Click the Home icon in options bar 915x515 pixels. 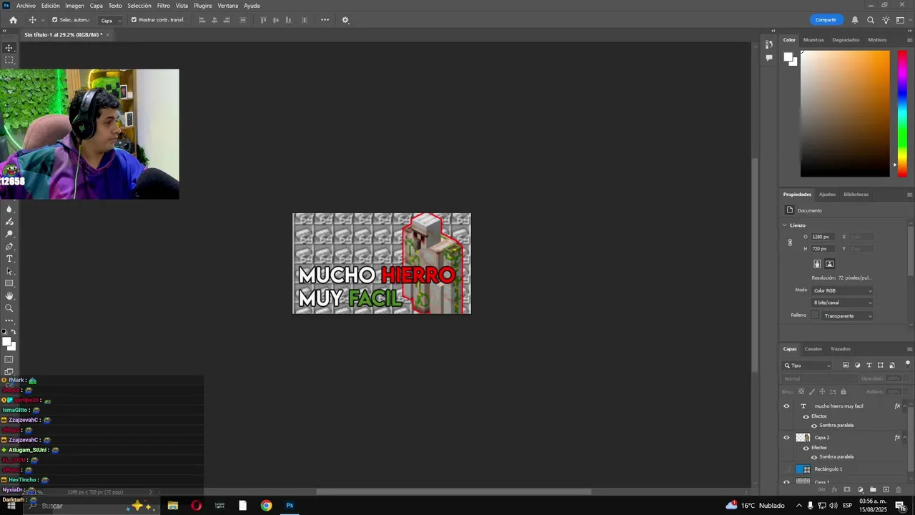pos(13,20)
